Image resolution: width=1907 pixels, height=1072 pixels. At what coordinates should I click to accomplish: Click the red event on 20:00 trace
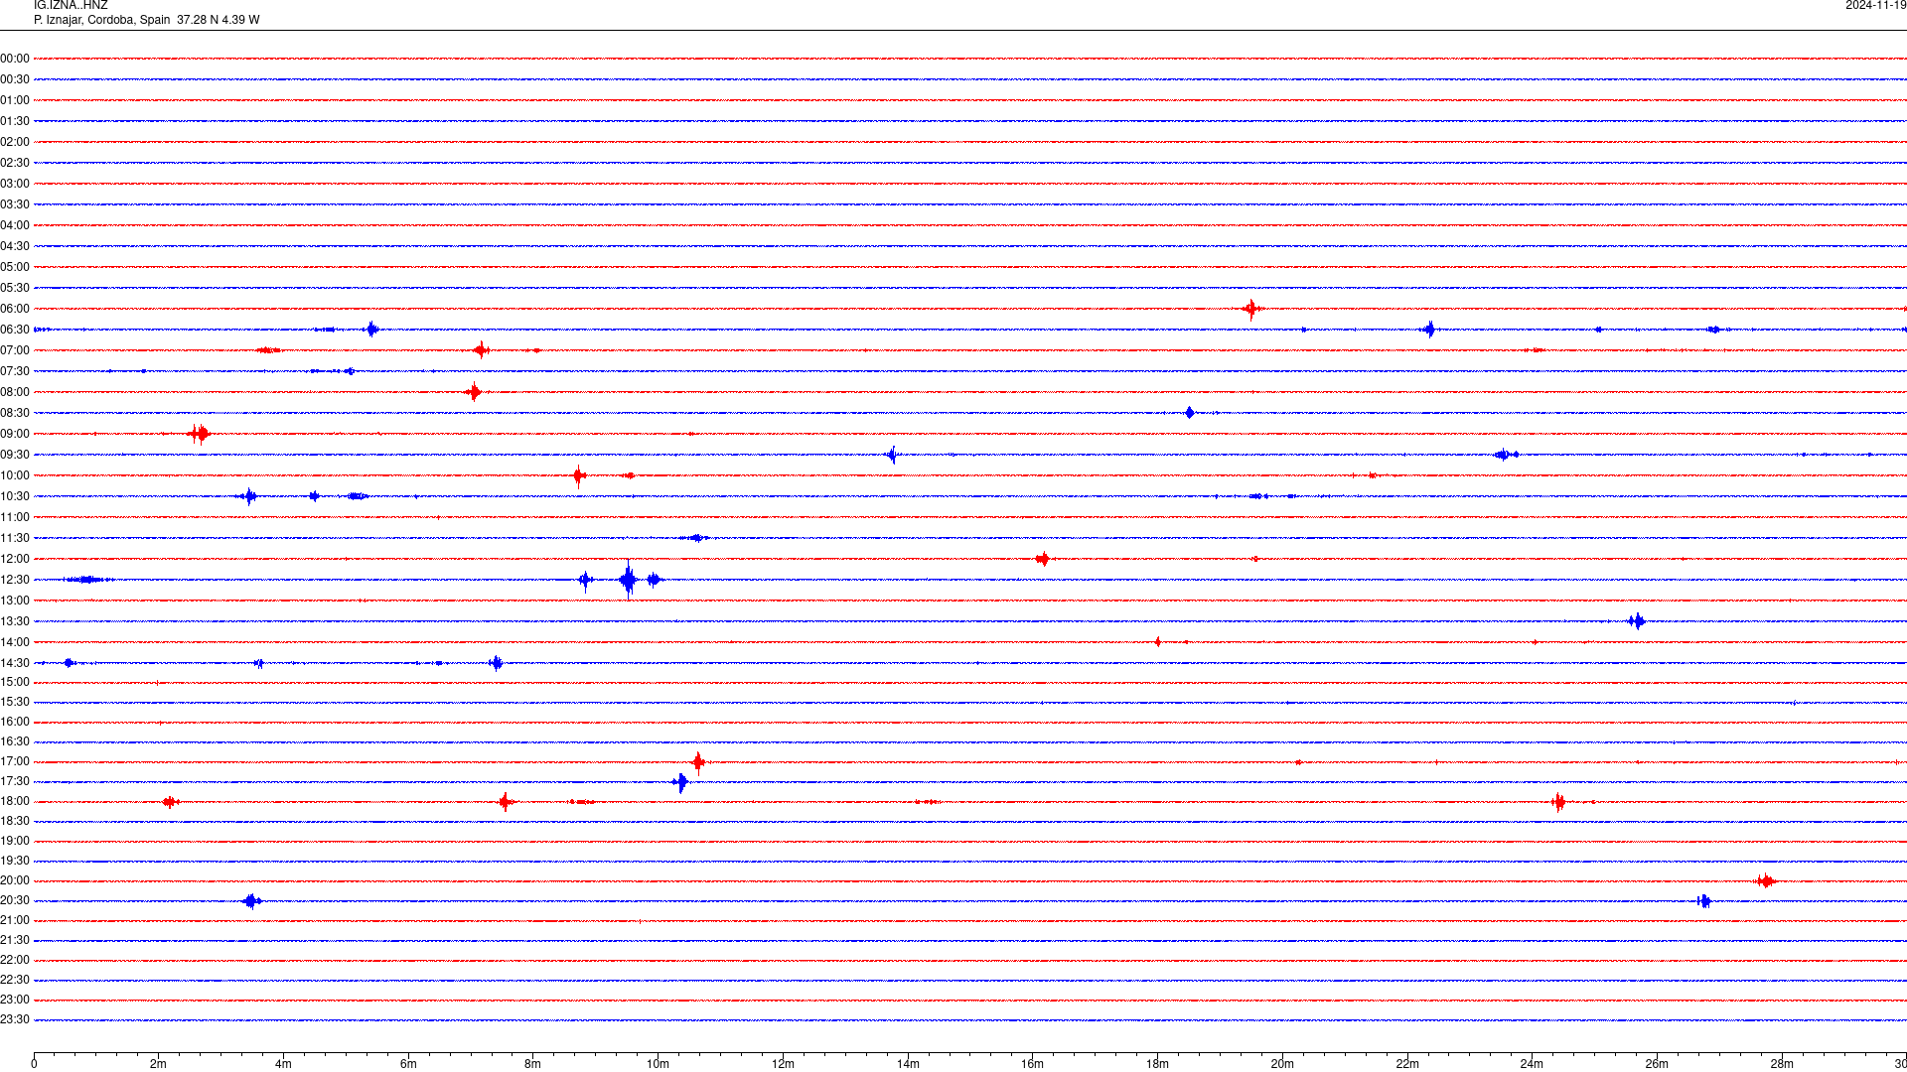tap(1765, 880)
